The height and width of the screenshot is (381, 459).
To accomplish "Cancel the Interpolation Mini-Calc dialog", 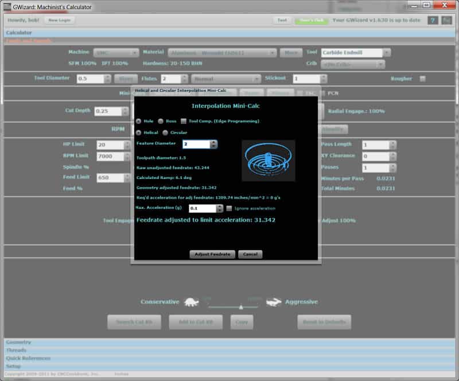I will click(250, 254).
